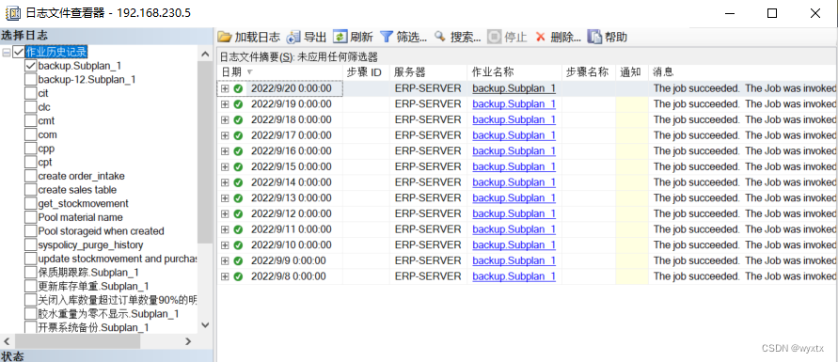Click the 通知 column header
Image resolution: width=838 pixels, height=362 pixels.
632,72
